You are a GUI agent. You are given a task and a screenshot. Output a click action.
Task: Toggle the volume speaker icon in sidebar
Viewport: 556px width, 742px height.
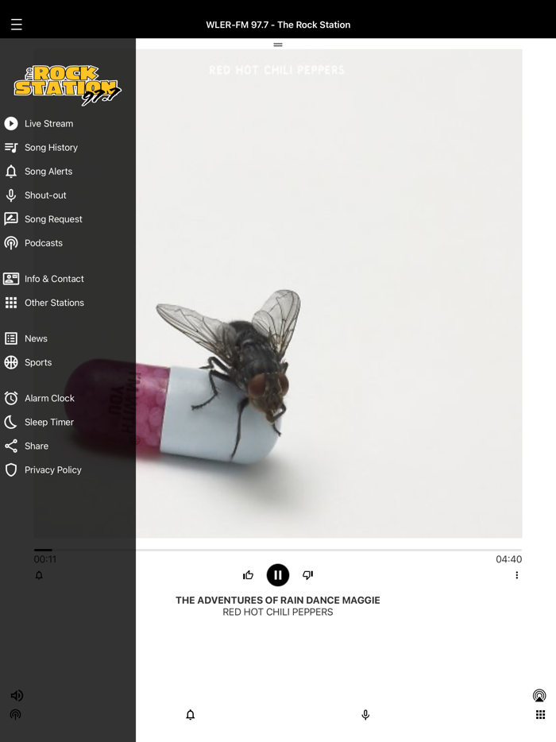pyautogui.click(x=17, y=695)
